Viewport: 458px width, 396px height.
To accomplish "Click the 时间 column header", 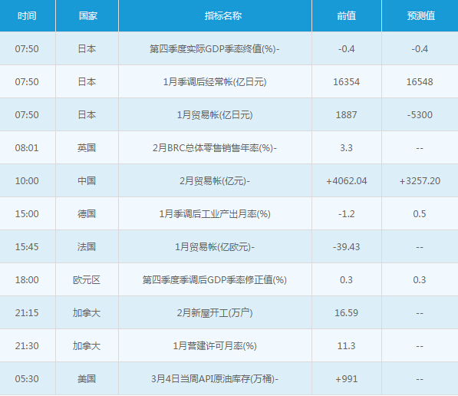I will coord(27,15).
